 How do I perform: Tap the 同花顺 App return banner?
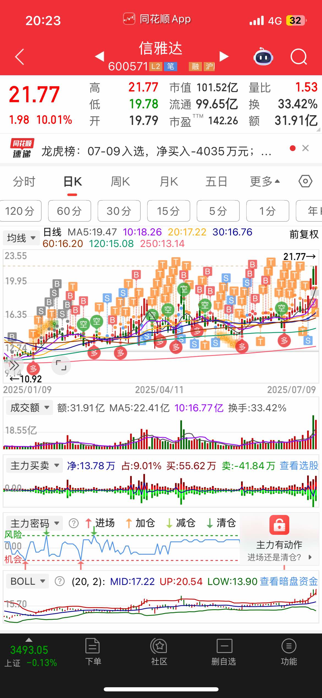pos(157,19)
